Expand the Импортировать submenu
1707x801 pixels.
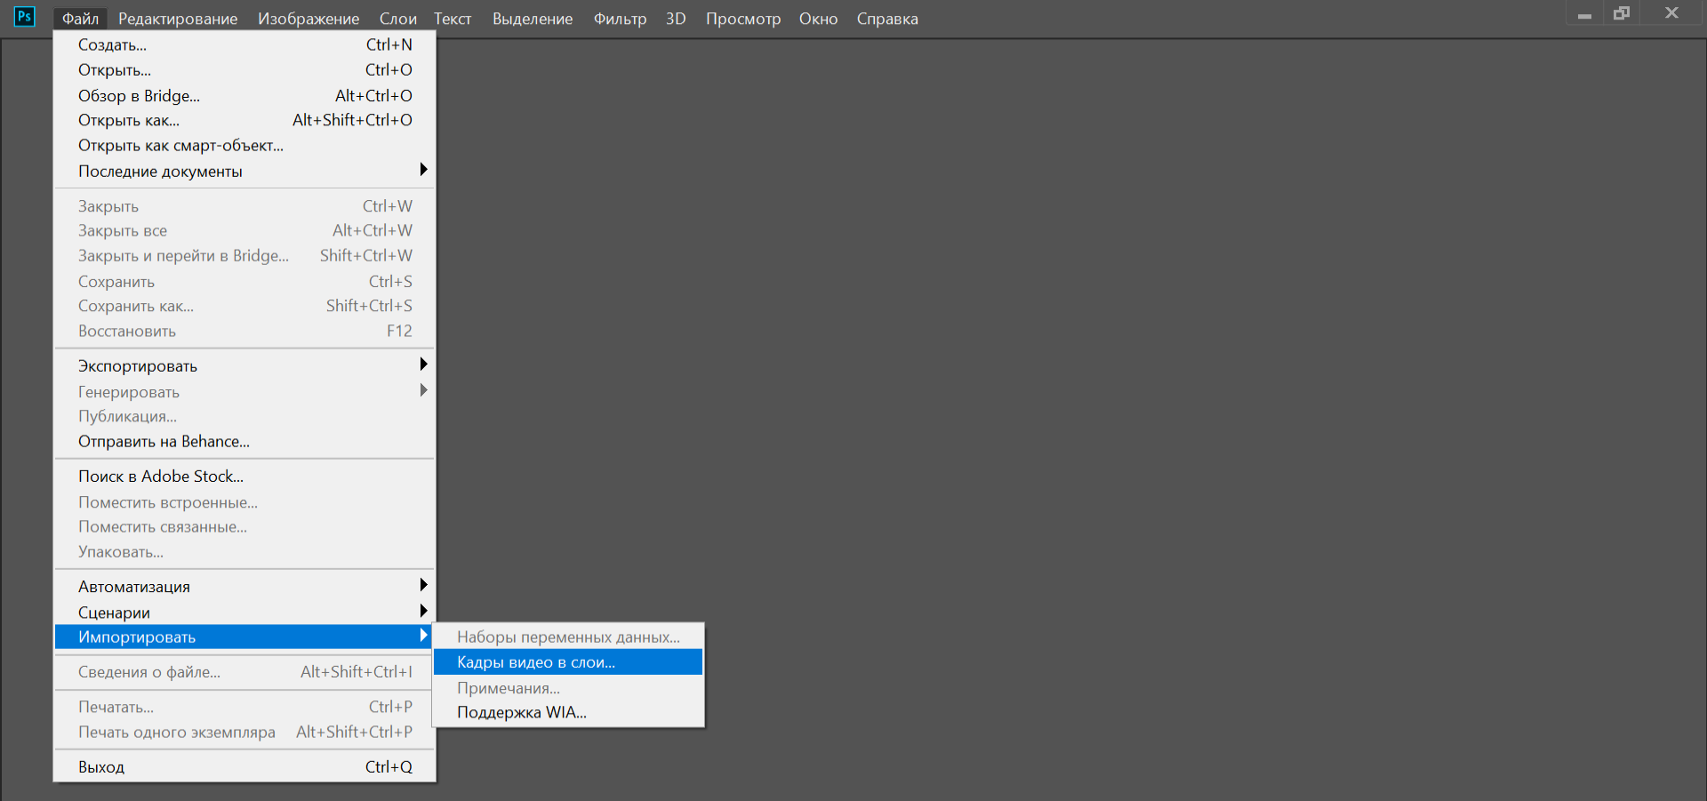coord(244,637)
